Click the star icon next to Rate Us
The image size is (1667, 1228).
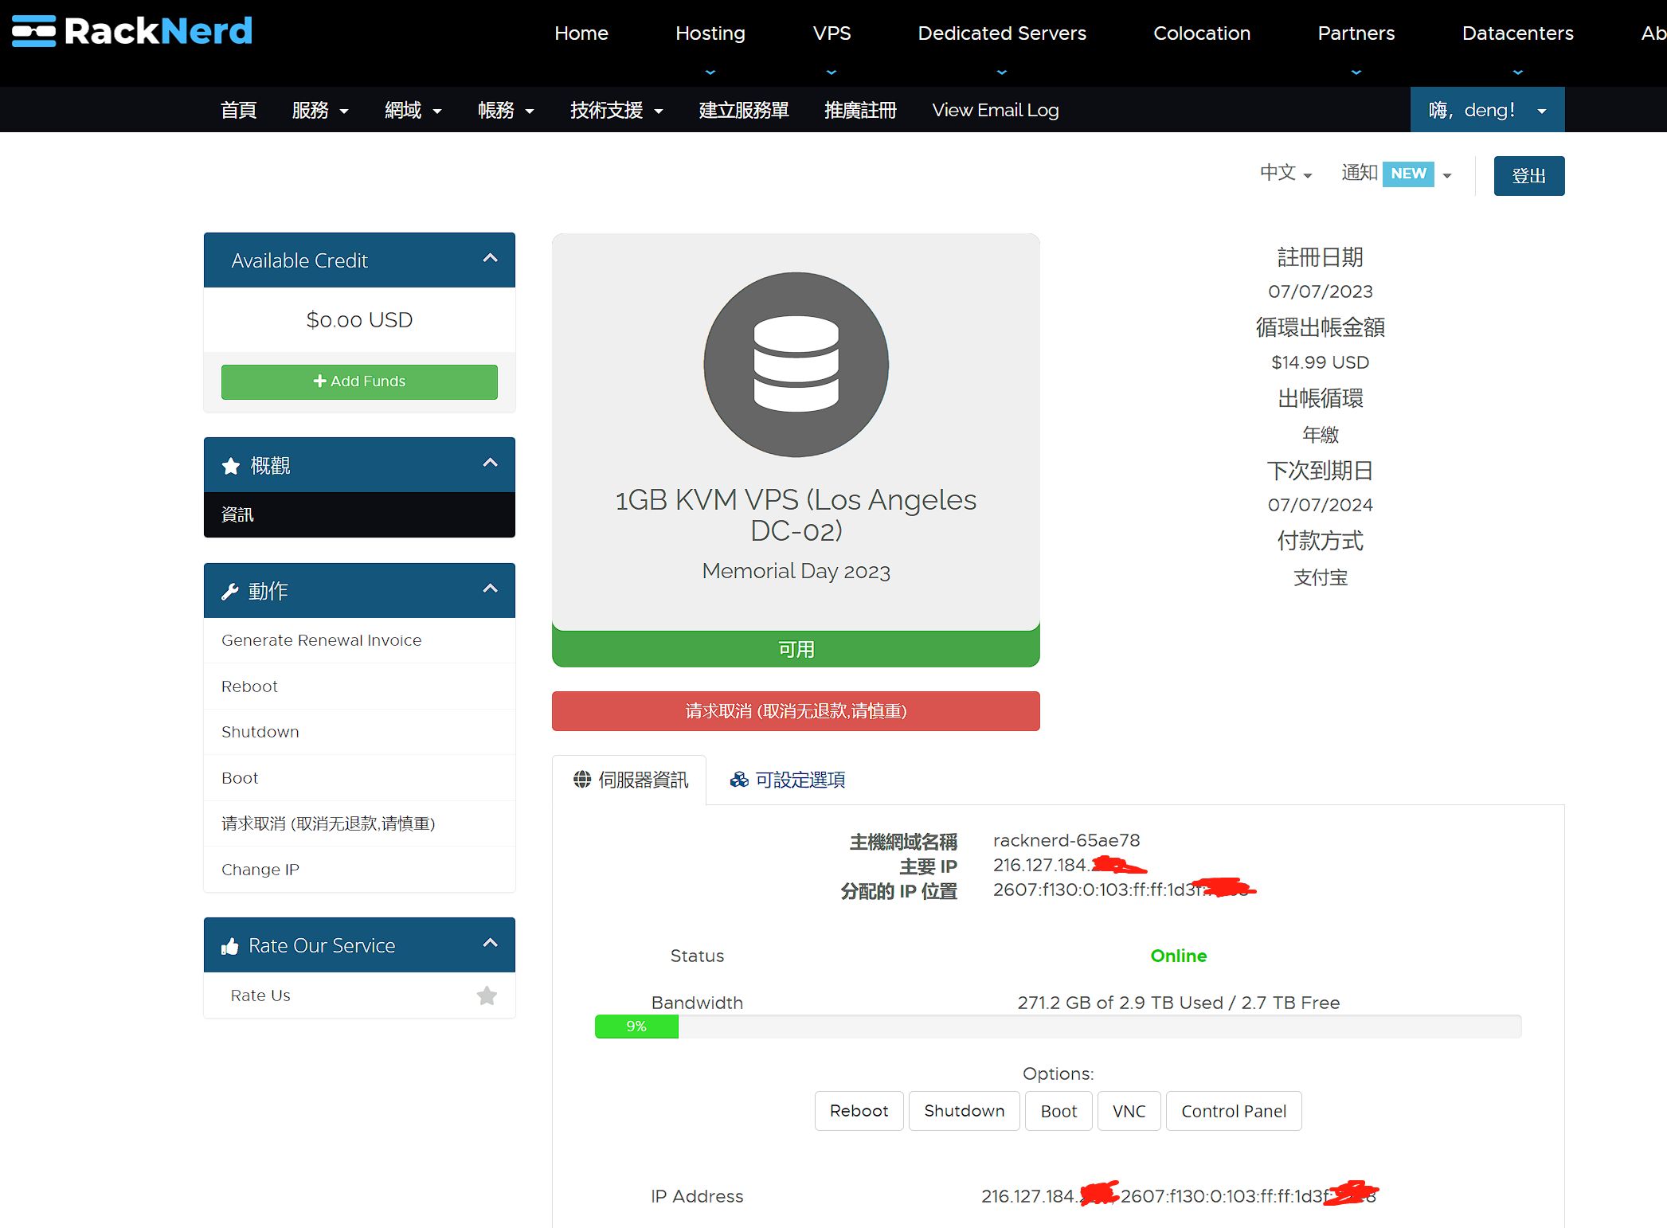pos(487,995)
